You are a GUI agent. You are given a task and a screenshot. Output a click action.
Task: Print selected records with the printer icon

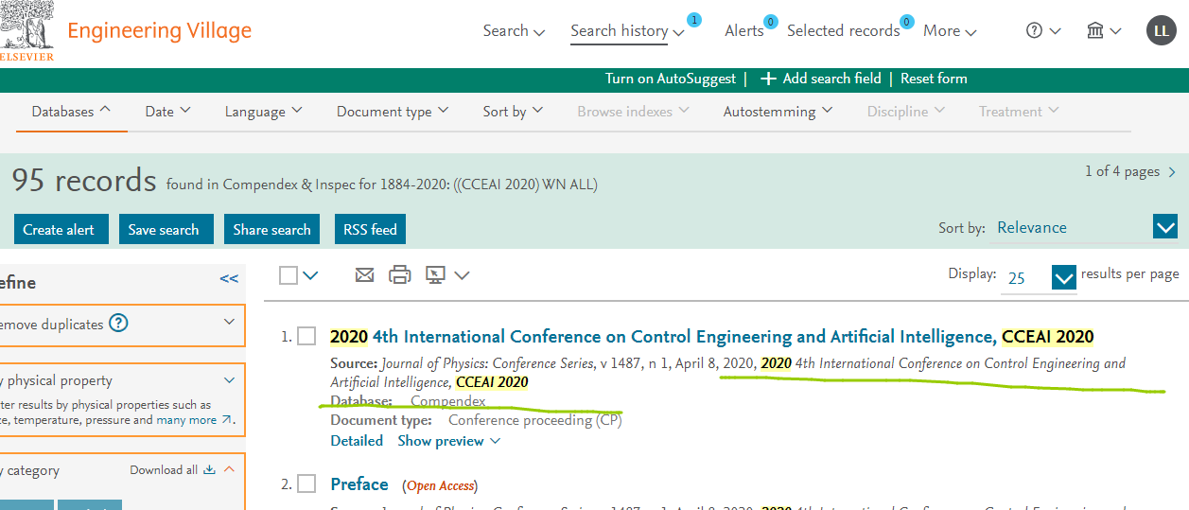(x=400, y=275)
